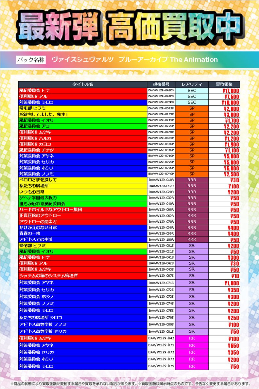Click the pack name ヴァイスシュヴァルツ ブルーアーカイブ The Animation

coord(135,60)
